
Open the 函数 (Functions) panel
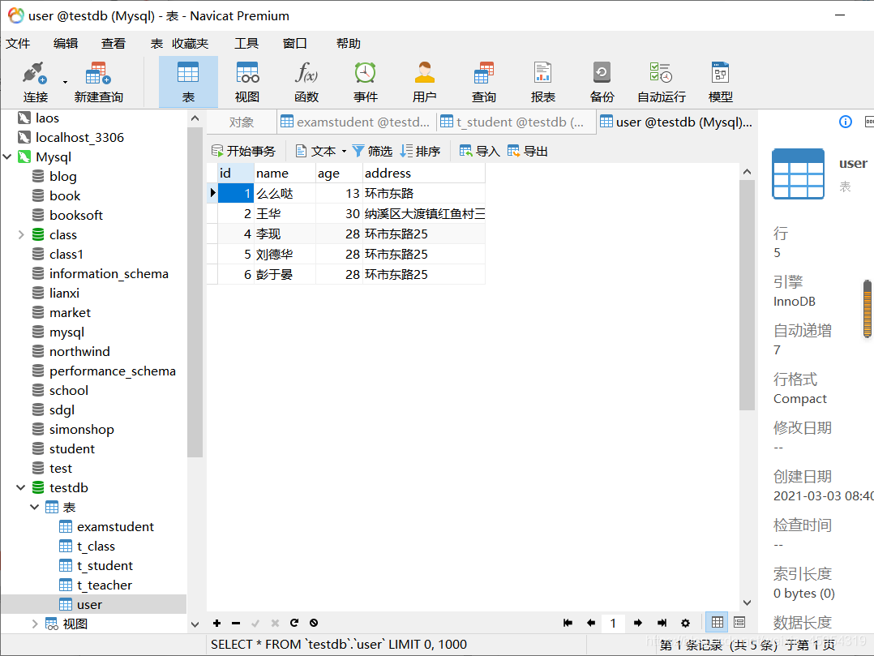(306, 81)
